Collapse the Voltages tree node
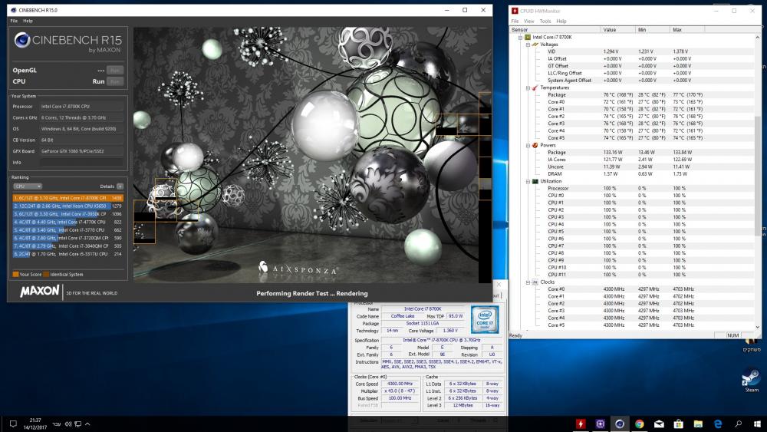Screen dimensions: 767x432 click(x=528, y=45)
